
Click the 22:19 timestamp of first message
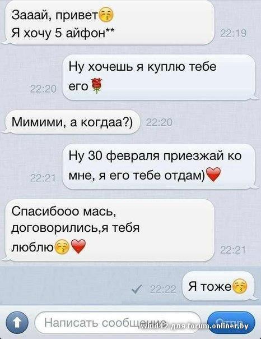pos(233,34)
